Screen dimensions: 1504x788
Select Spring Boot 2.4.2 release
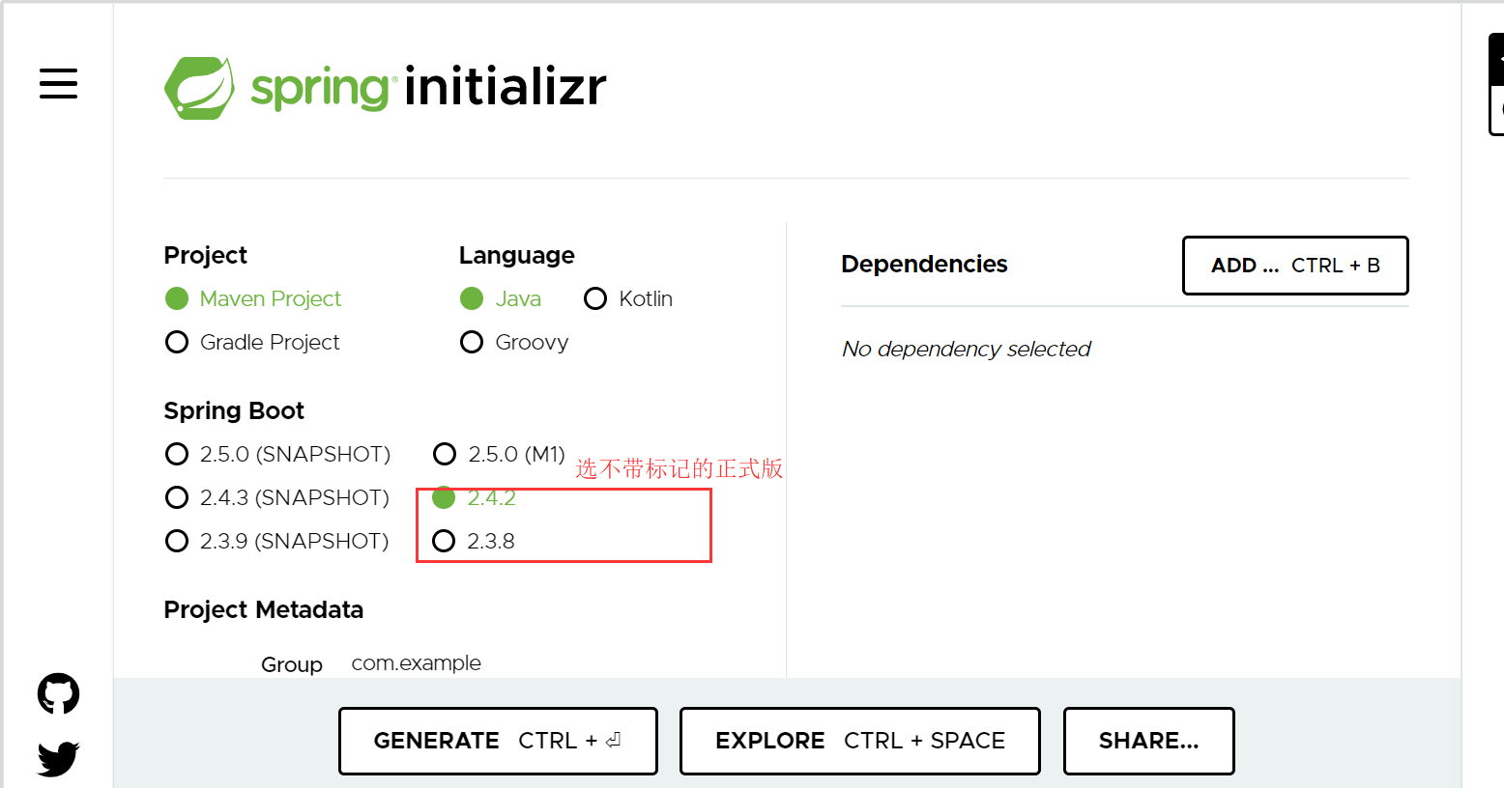click(474, 497)
